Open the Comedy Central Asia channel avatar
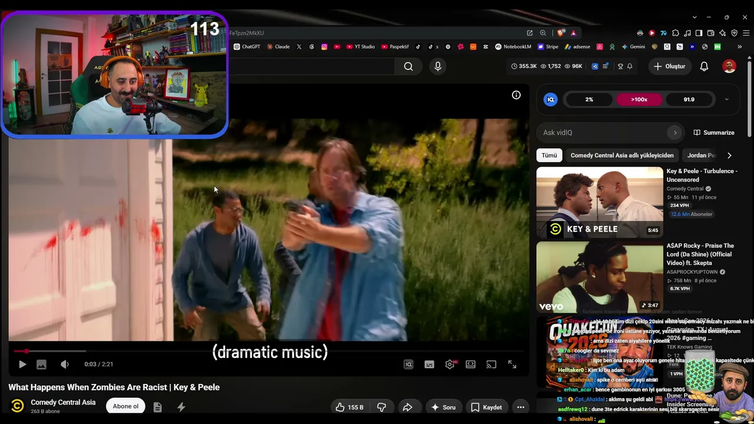The width and height of the screenshot is (754, 424). point(18,406)
